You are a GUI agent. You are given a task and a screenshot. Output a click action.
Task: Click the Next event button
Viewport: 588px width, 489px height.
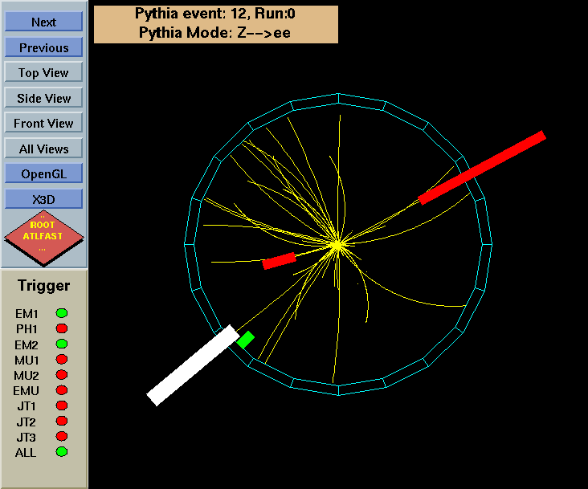click(x=43, y=22)
